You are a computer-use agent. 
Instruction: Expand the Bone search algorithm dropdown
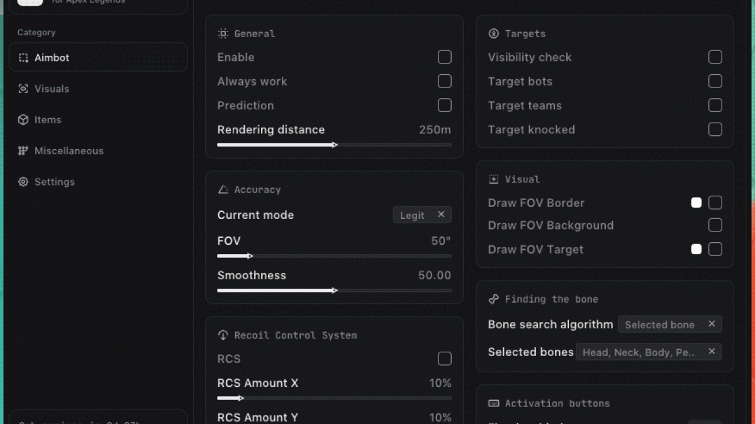[669, 325]
